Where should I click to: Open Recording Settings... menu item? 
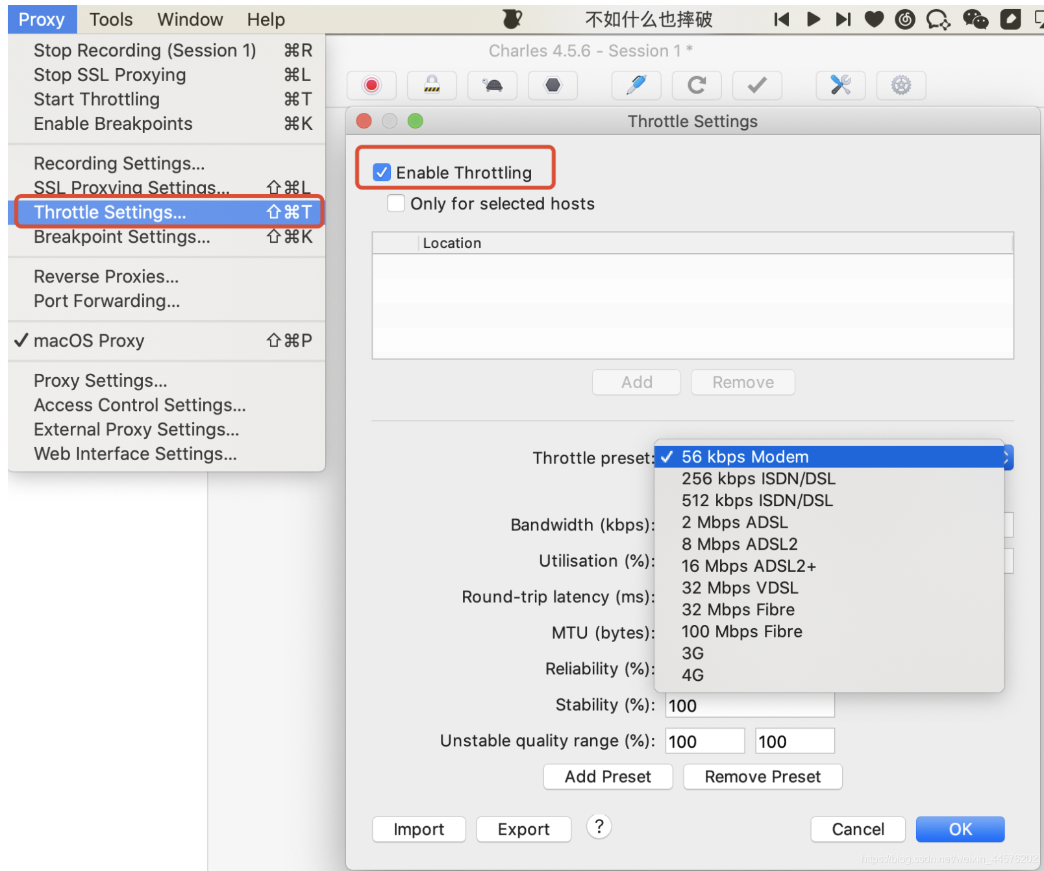pyautogui.click(x=166, y=164)
